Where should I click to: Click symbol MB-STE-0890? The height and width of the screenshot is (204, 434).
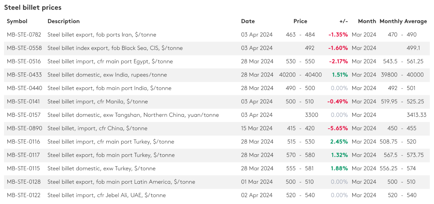pyautogui.click(x=24, y=128)
